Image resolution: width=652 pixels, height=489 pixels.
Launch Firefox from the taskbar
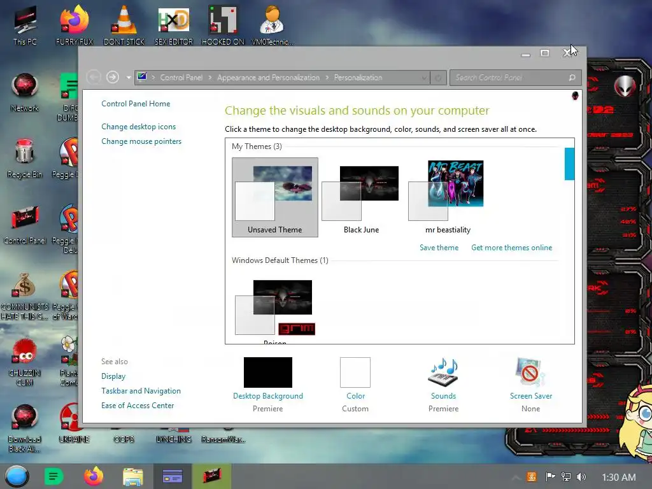click(x=94, y=476)
